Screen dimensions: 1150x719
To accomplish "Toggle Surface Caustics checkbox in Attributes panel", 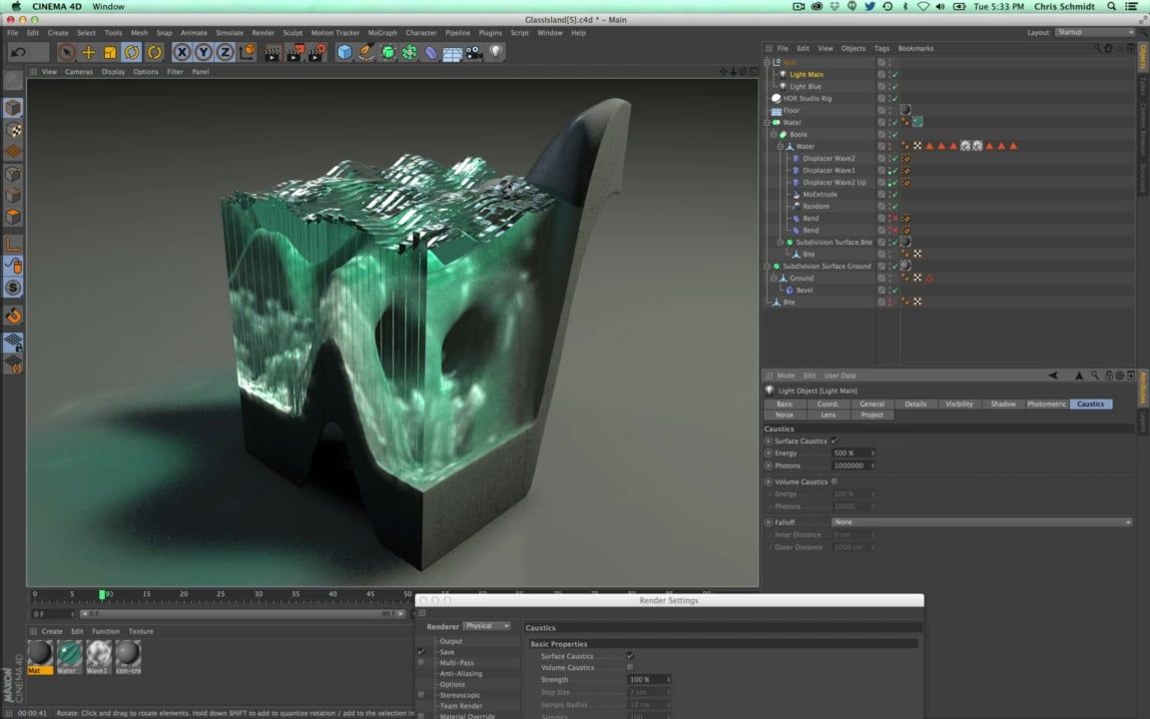I will coord(835,441).
